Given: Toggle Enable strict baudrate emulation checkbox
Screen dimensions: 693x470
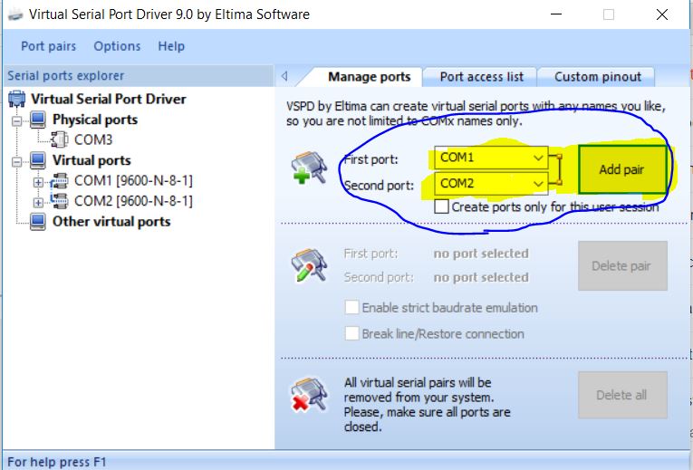Looking at the screenshot, I should tap(351, 307).
